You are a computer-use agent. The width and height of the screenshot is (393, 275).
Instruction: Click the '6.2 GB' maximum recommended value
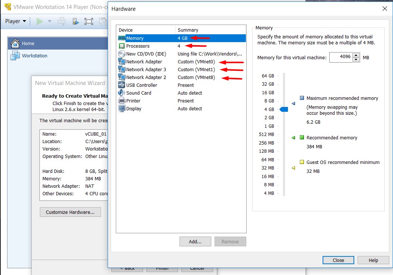pos(313,122)
